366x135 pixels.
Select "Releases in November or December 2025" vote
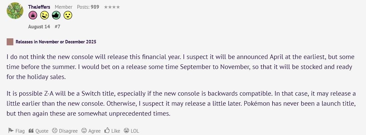tap(56, 42)
